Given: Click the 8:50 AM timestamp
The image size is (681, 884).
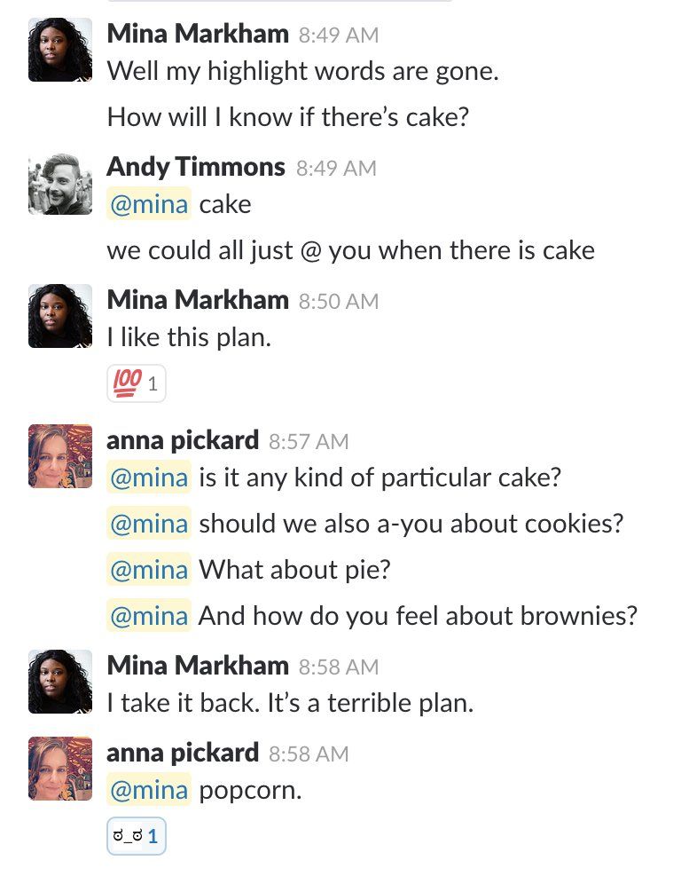Looking at the screenshot, I should coord(339,302).
